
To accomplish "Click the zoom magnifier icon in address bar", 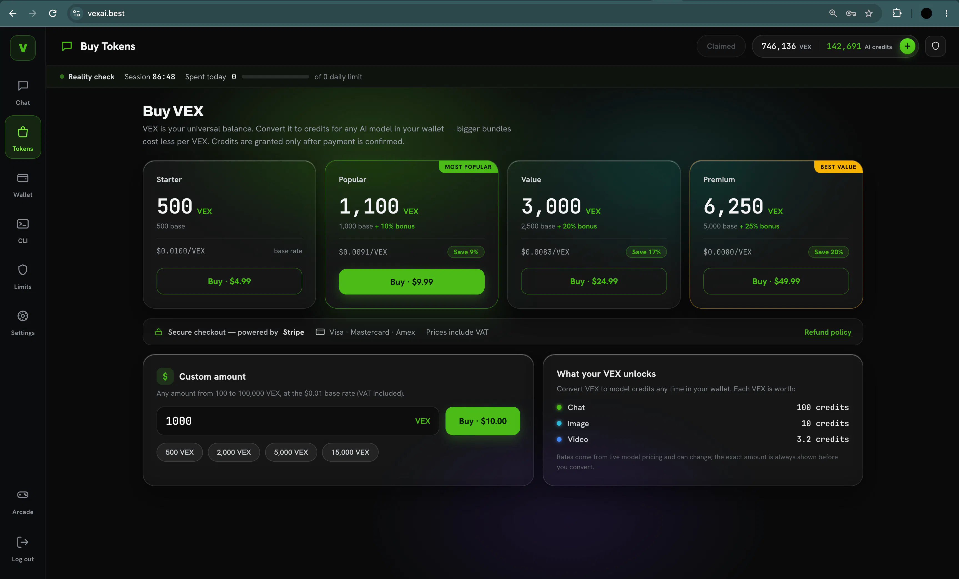I will pos(833,13).
